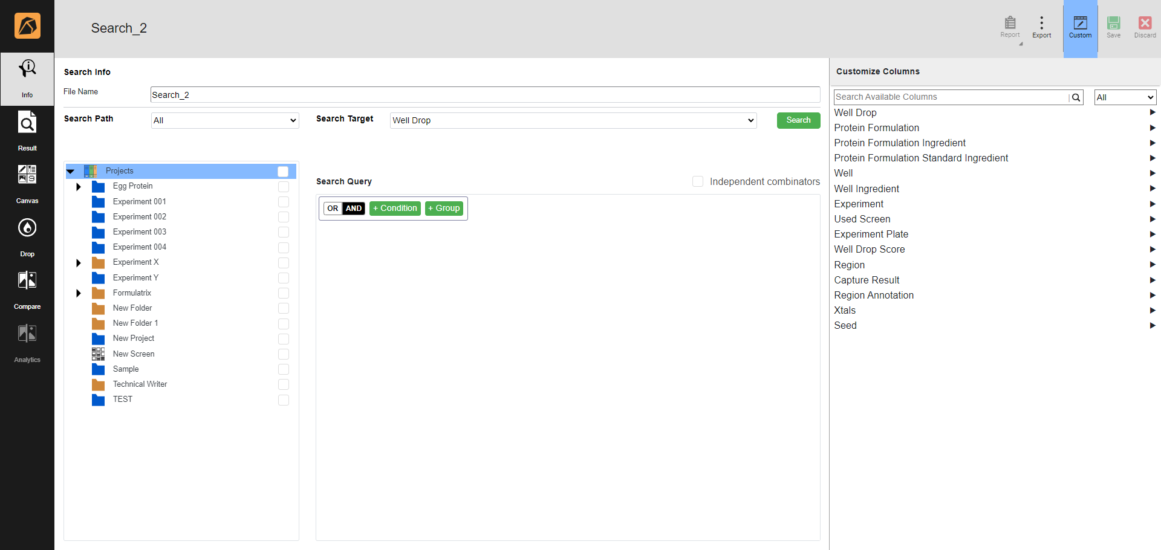Select the Drop sidebar icon
The image size is (1161, 550).
pos(27,235)
